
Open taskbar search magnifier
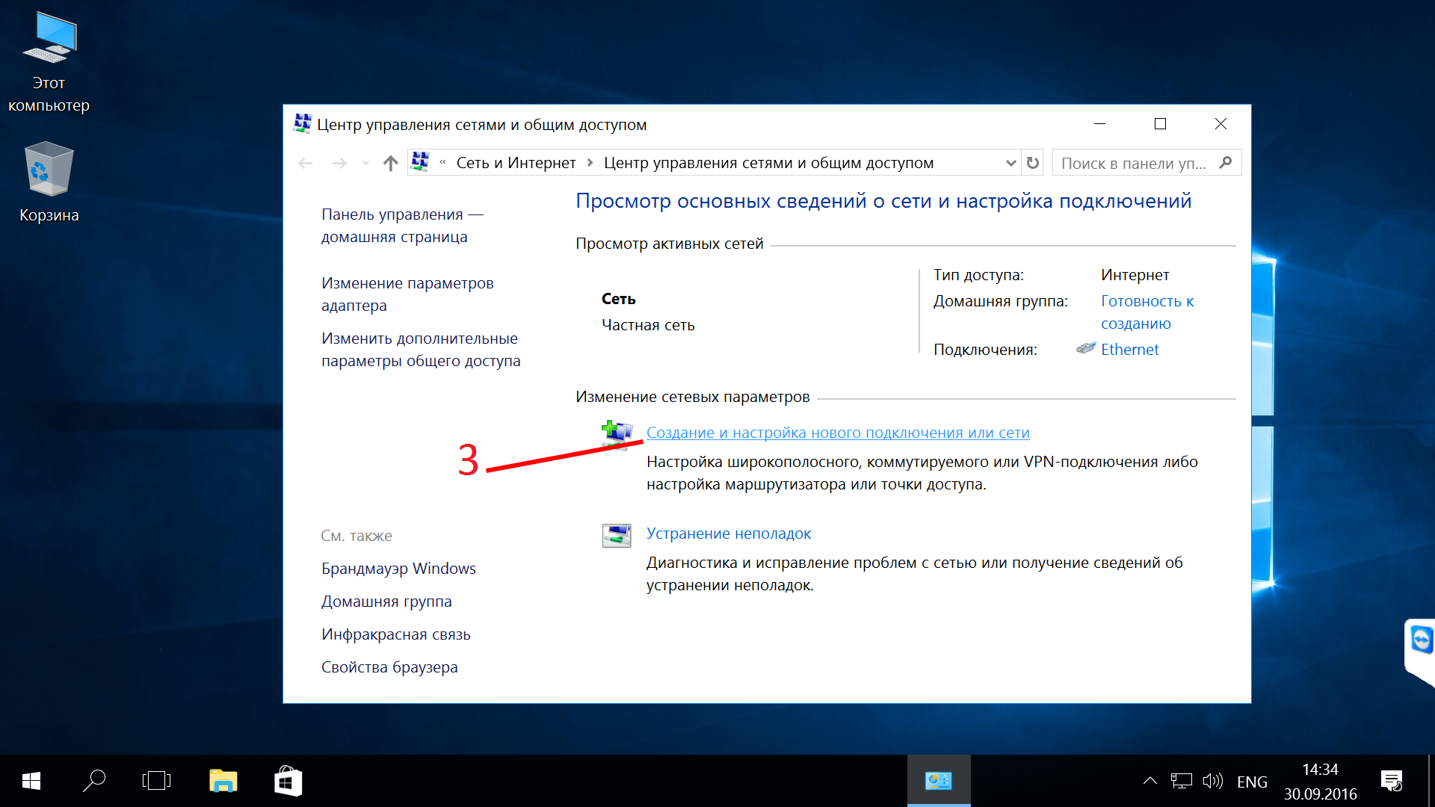click(x=94, y=781)
